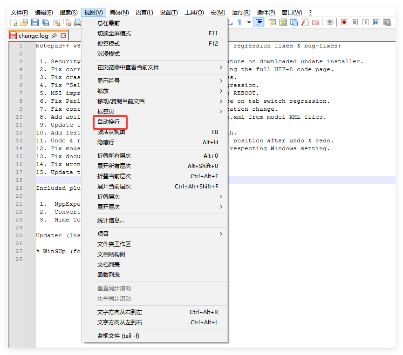The height and width of the screenshot is (355, 403).
Task: Click the macro Playback triangle icon
Action: (365, 22)
